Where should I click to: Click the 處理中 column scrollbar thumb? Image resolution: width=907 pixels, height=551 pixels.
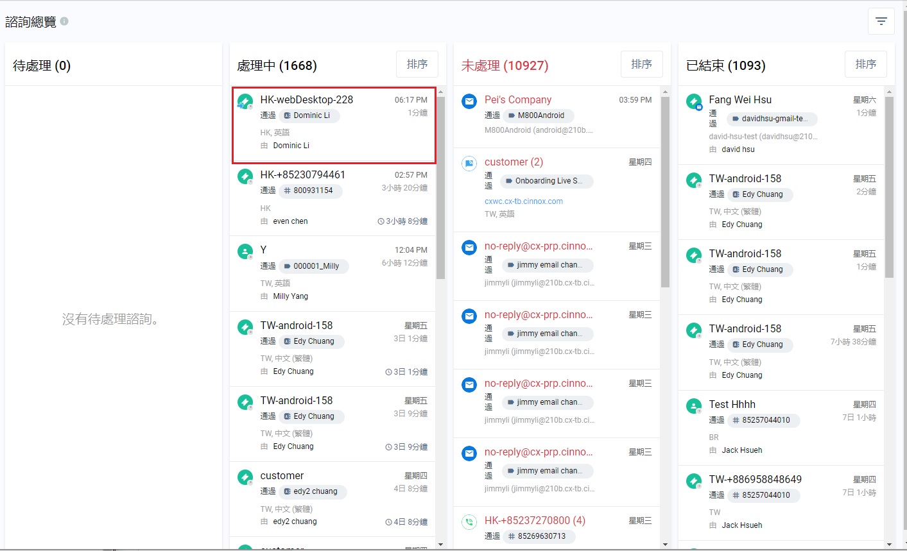441,187
